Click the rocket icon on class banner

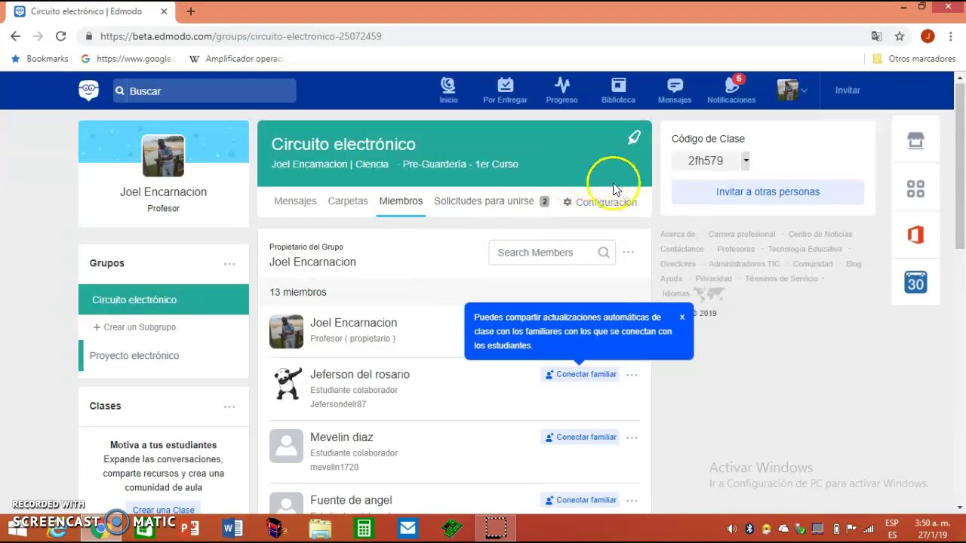[x=634, y=137]
